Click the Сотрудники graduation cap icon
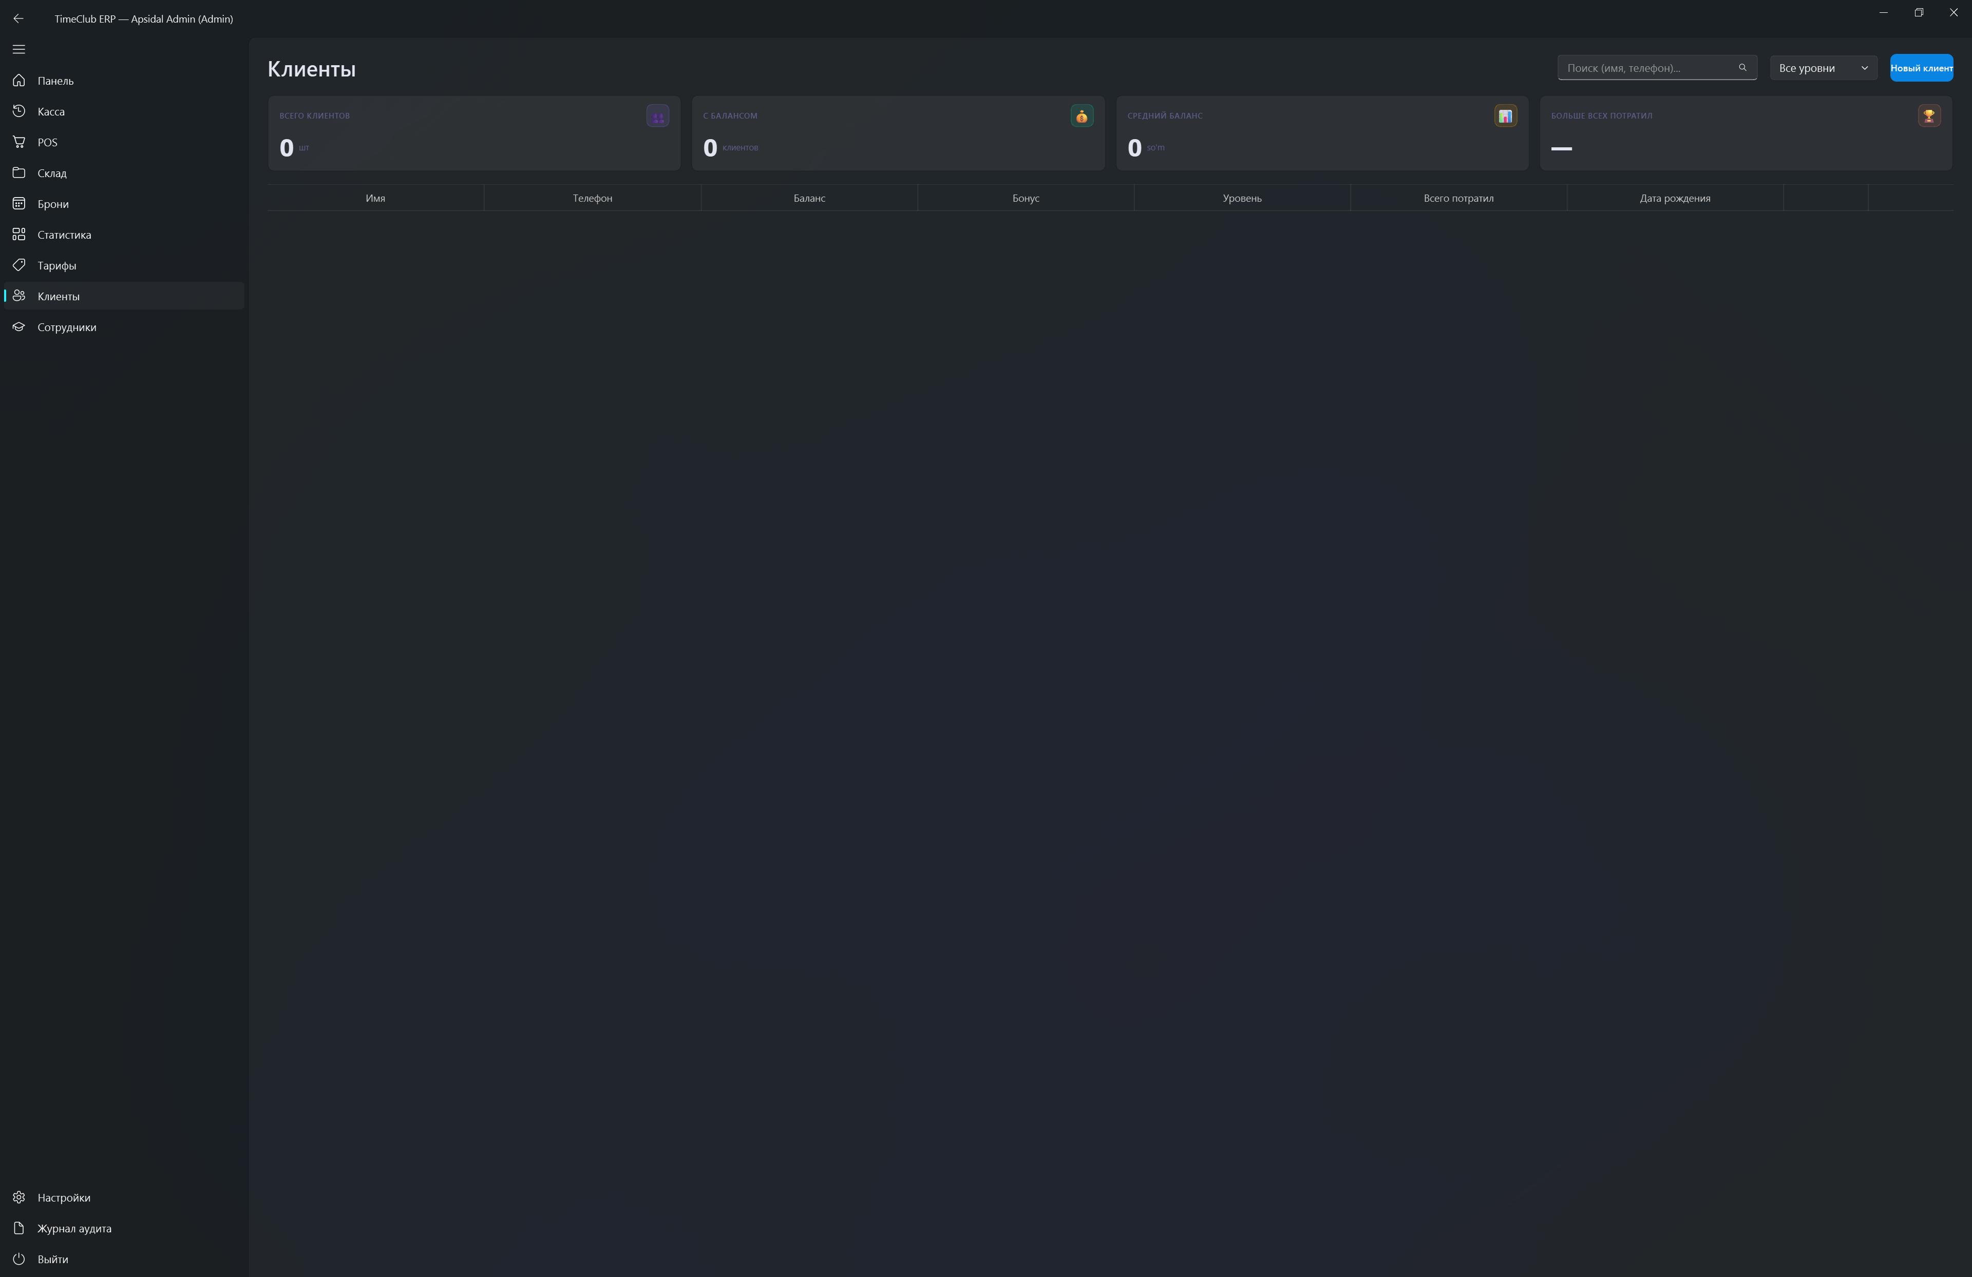Image resolution: width=1972 pixels, height=1277 pixels. 19,327
